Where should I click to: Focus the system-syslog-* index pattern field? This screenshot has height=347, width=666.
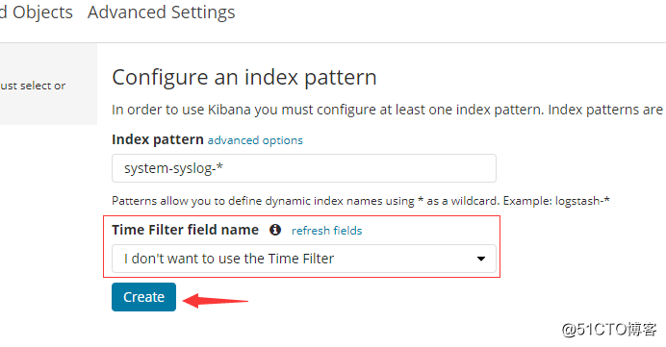pos(304,168)
